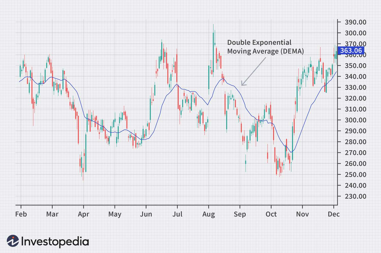
Task: Click the 363.06 current price label
Action: click(351, 50)
